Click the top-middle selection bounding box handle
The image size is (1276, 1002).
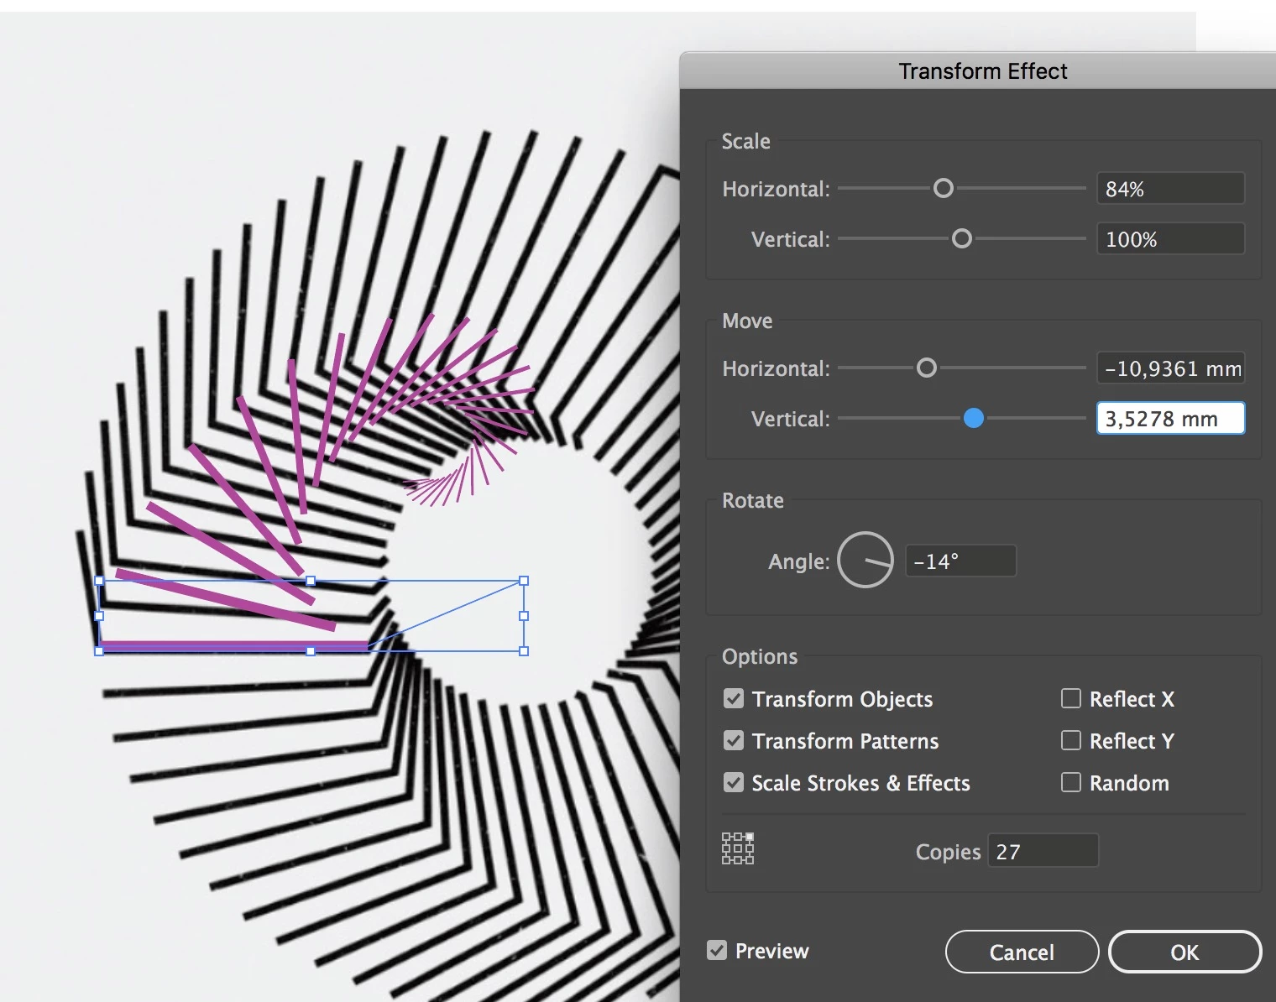[x=311, y=581]
